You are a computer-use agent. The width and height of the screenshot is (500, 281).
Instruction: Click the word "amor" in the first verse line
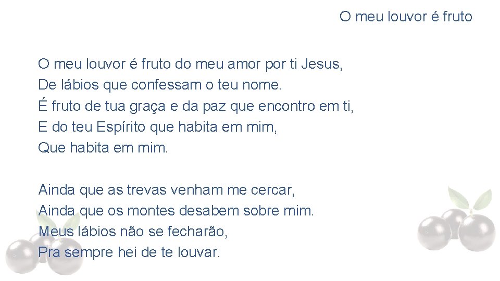(x=244, y=65)
